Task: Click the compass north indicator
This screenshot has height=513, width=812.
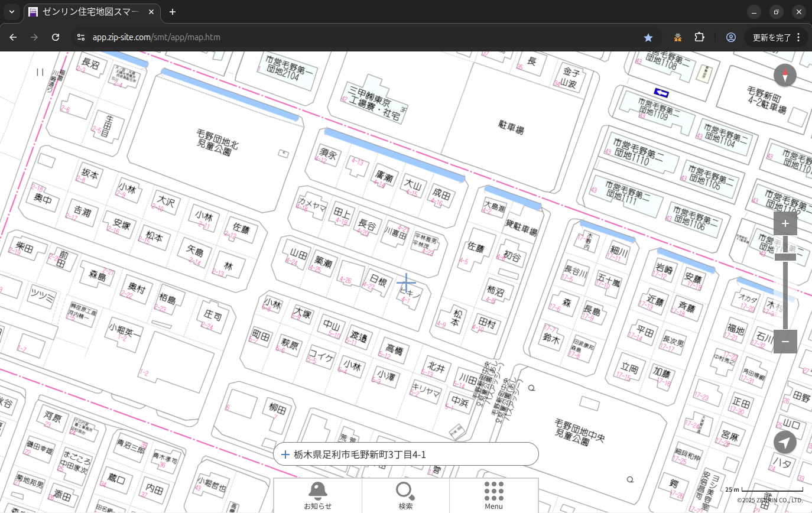Action: (785, 76)
